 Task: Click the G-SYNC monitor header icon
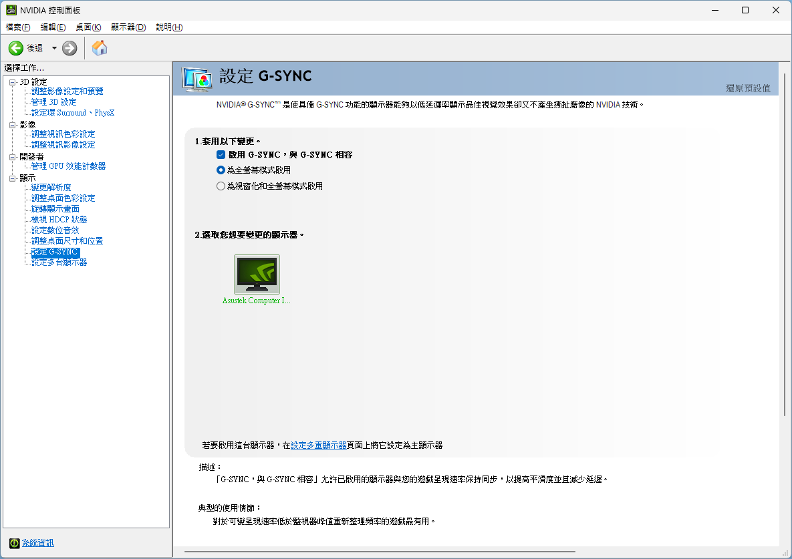click(197, 79)
